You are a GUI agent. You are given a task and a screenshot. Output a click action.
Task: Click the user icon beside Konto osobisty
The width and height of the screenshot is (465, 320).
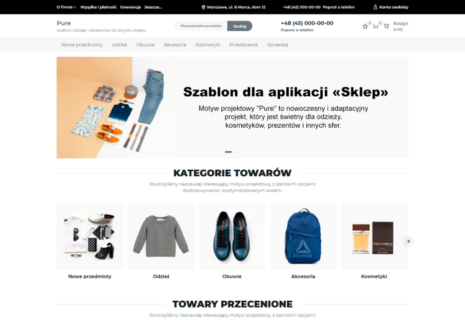375,7
